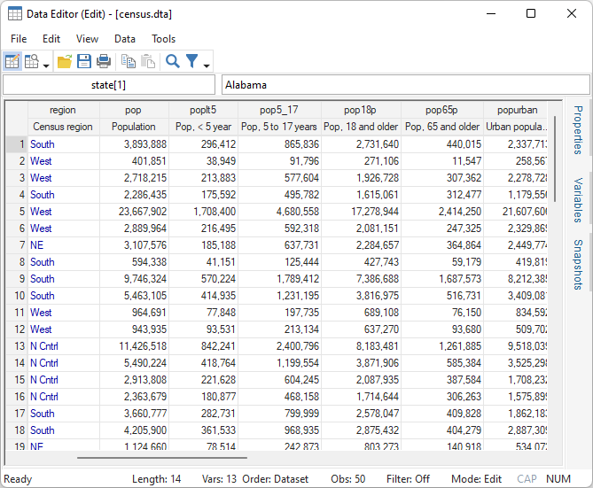Click the N Cntrl cell in row 16
This screenshot has width=593, height=488.
(64, 397)
